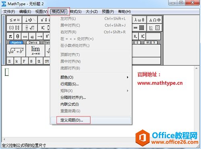Open the Greek lowercase palette λωθ
Image resolution: width=201 pixels, height=149 pixels.
[x=139, y=20]
